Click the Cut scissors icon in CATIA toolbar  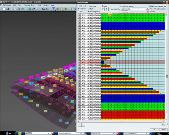point(12,9)
